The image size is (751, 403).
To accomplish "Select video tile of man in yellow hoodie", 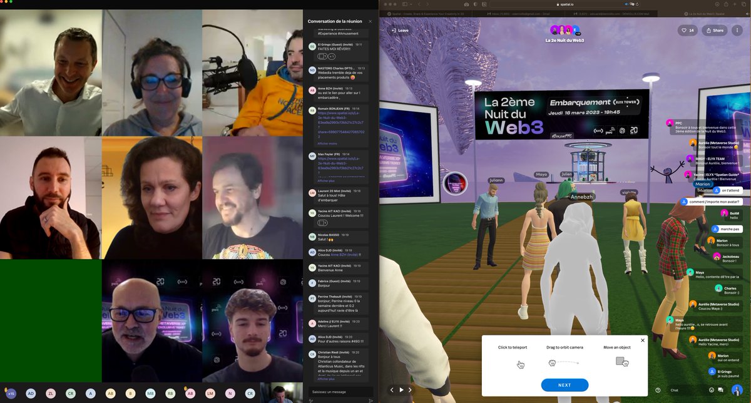I will point(253,73).
